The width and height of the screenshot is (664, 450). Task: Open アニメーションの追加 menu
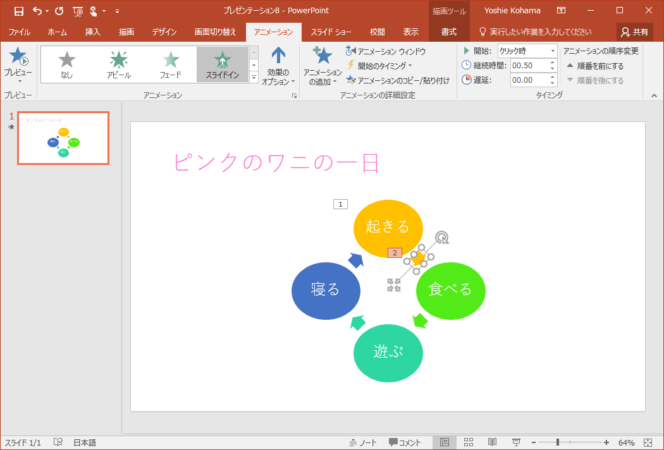[x=323, y=66]
